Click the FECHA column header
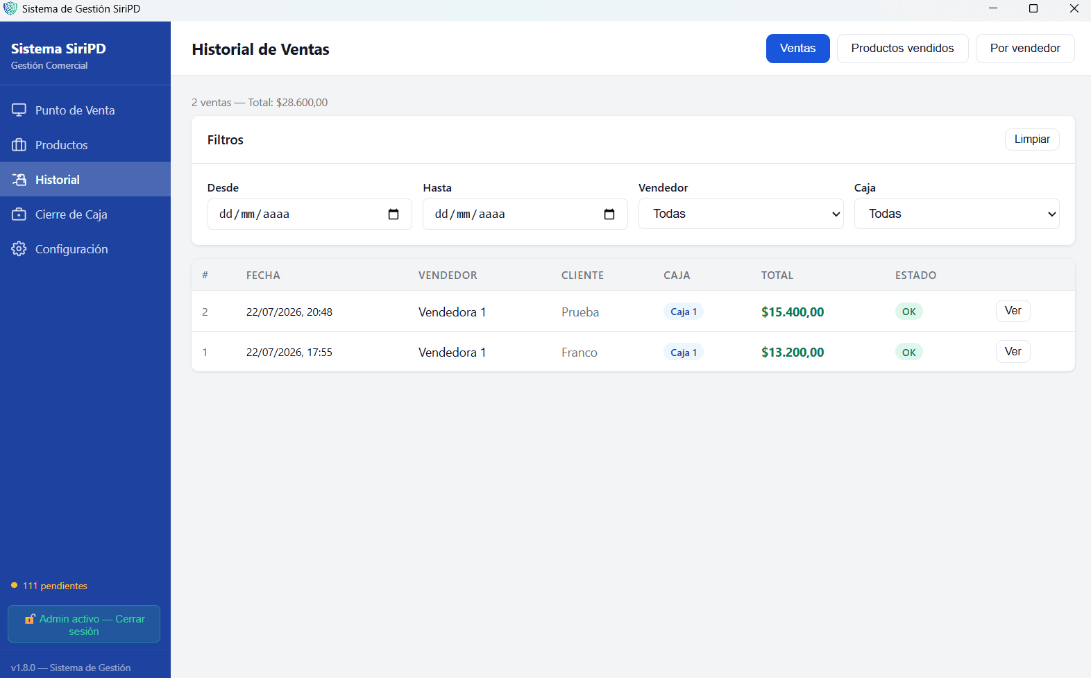Image resolution: width=1091 pixels, height=678 pixels. pos(263,276)
